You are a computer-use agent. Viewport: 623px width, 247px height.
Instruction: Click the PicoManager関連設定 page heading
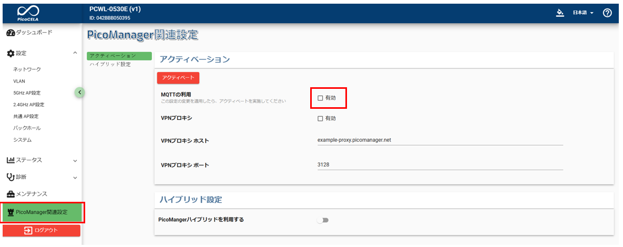[142, 35]
